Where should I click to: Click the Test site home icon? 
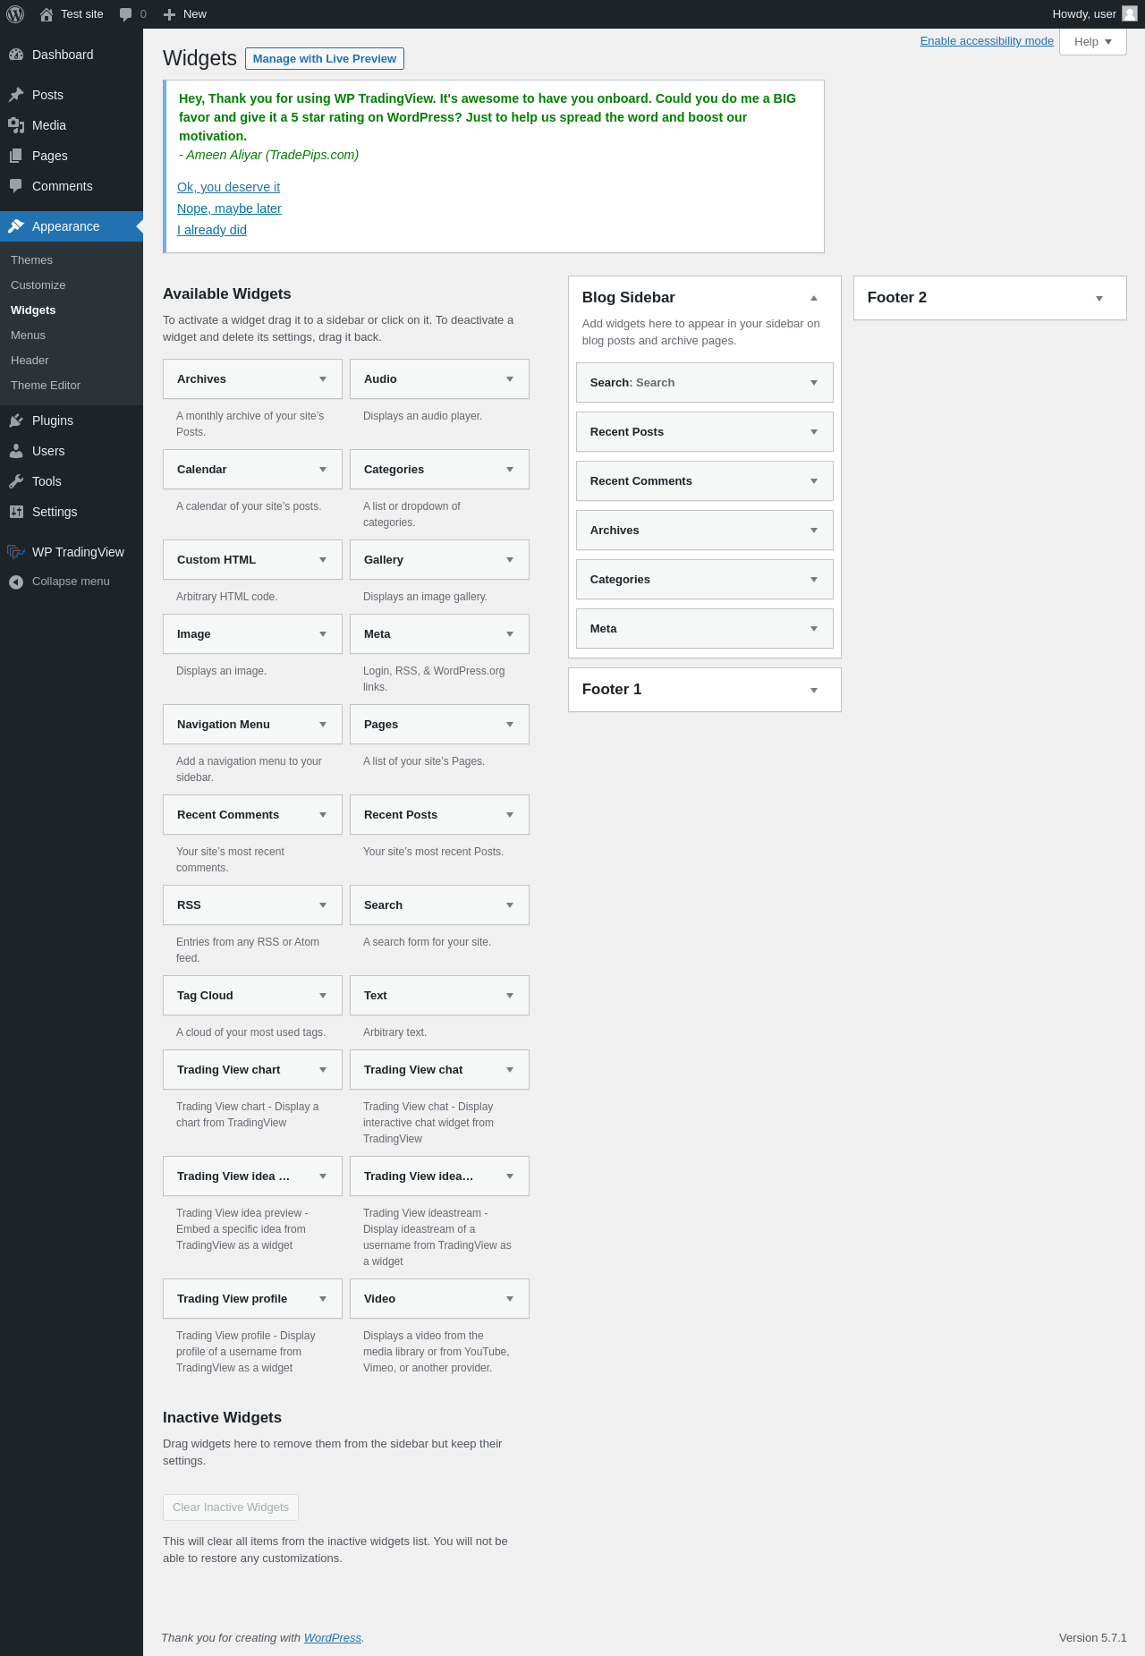pos(47,14)
